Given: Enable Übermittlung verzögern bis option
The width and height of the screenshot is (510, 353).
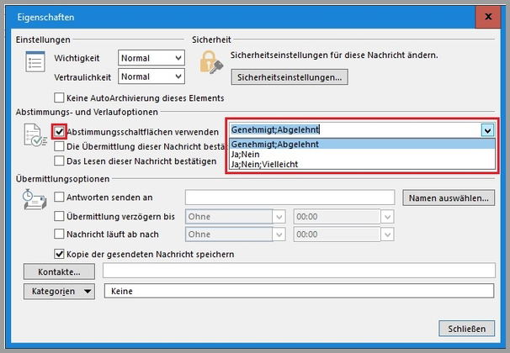Looking at the screenshot, I should coord(59,214).
